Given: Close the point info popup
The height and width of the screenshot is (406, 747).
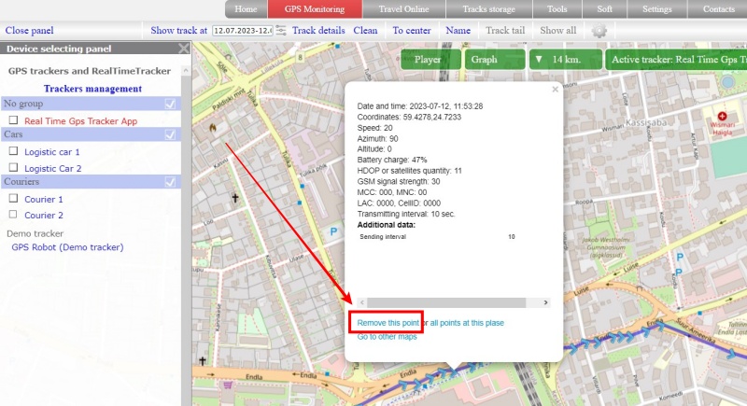Looking at the screenshot, I should pyautogui.click(x=555, y=91).
